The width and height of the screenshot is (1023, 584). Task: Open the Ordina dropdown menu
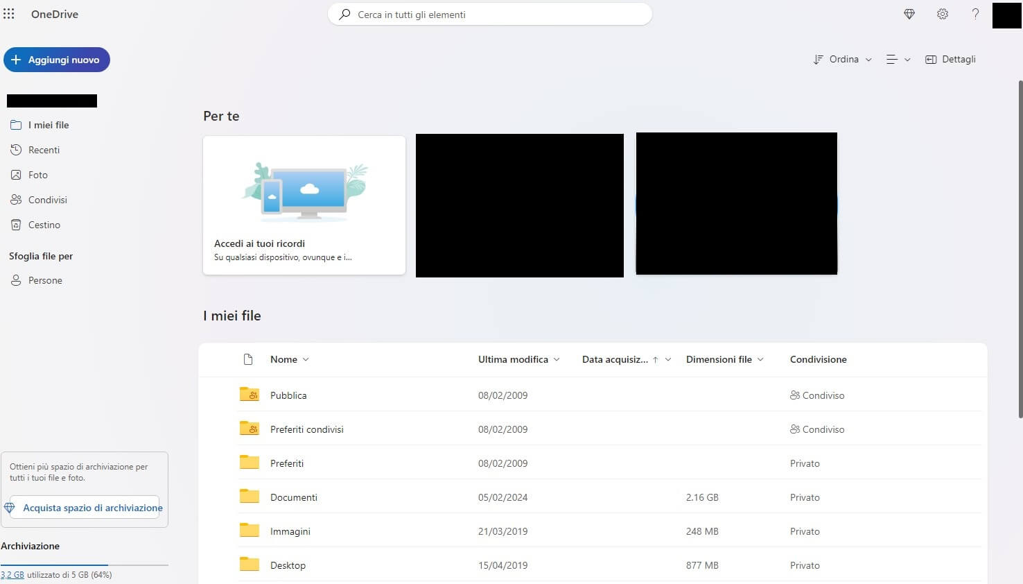(x=841, y=59)
